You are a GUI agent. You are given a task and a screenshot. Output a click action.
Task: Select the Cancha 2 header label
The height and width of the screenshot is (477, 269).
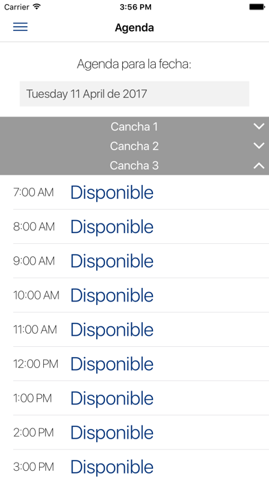click(134, 146)
